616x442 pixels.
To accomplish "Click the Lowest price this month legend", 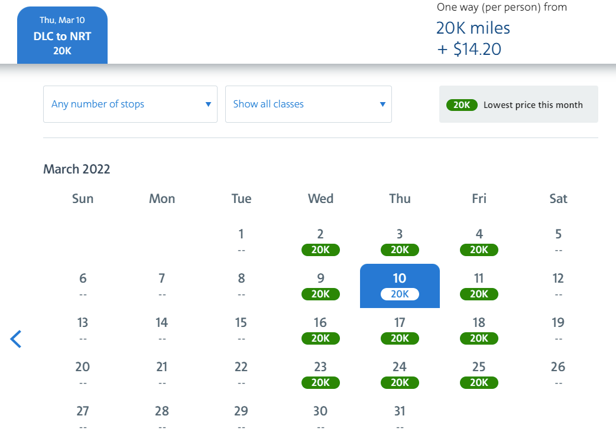I will pyautogui.click(x=518, y=104).
